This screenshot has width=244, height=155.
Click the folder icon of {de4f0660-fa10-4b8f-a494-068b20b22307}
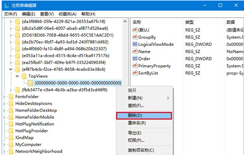(17, 49)
